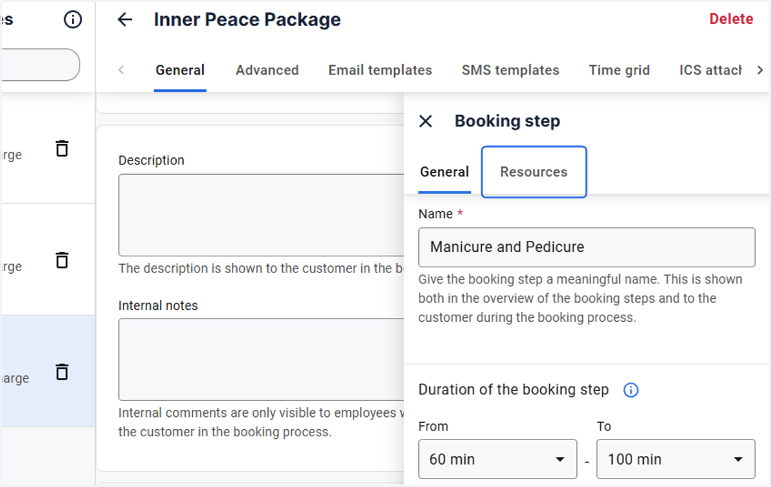Image resolution: width=771 pixels, height=487 pixels.
Task: Click the Description label
Action: tap(151, 161)
